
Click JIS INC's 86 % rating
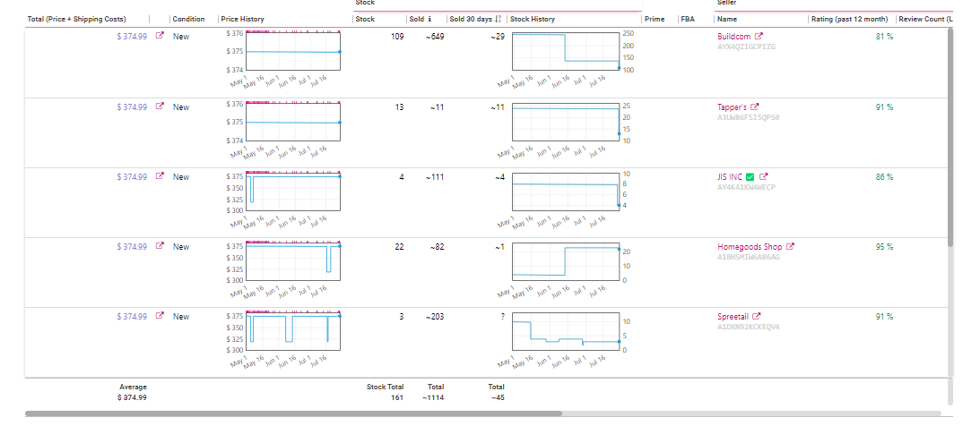884,176
